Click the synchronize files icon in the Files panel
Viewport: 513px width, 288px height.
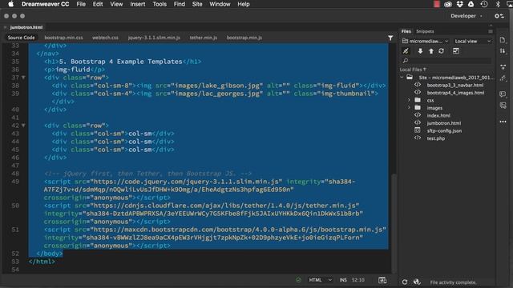click(x=442, y=51)
